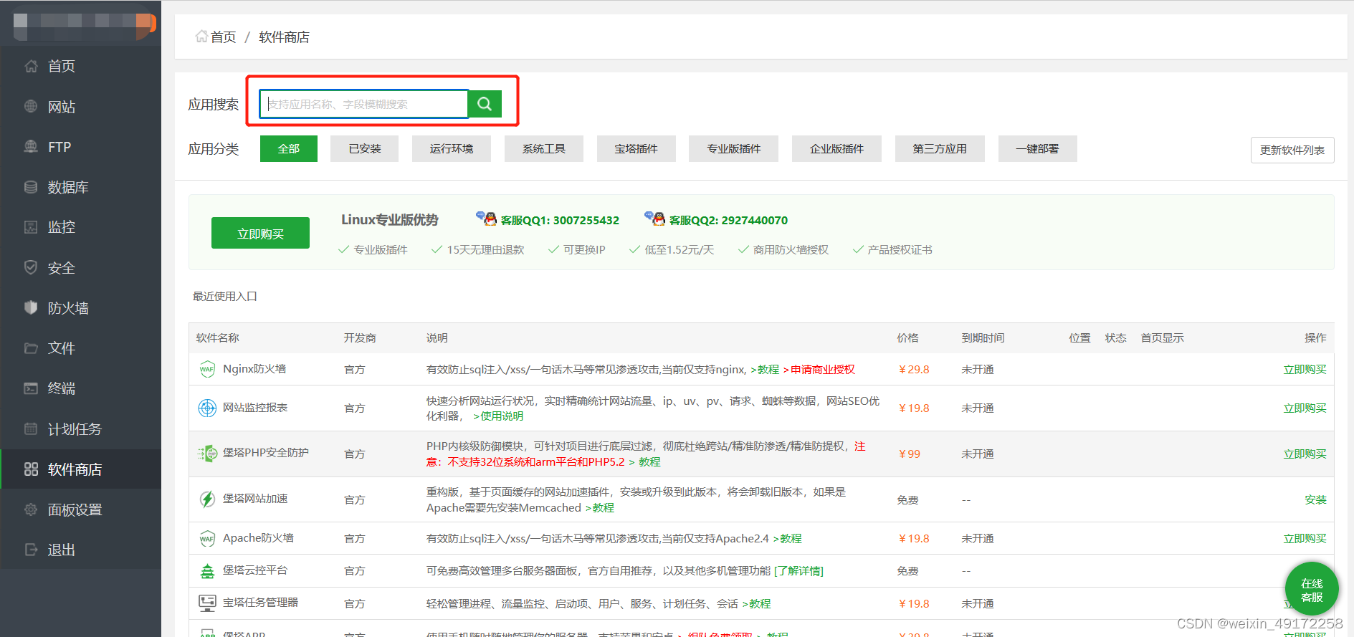
Task: Click the 首页 breadcrumb link
Action: 224,37
